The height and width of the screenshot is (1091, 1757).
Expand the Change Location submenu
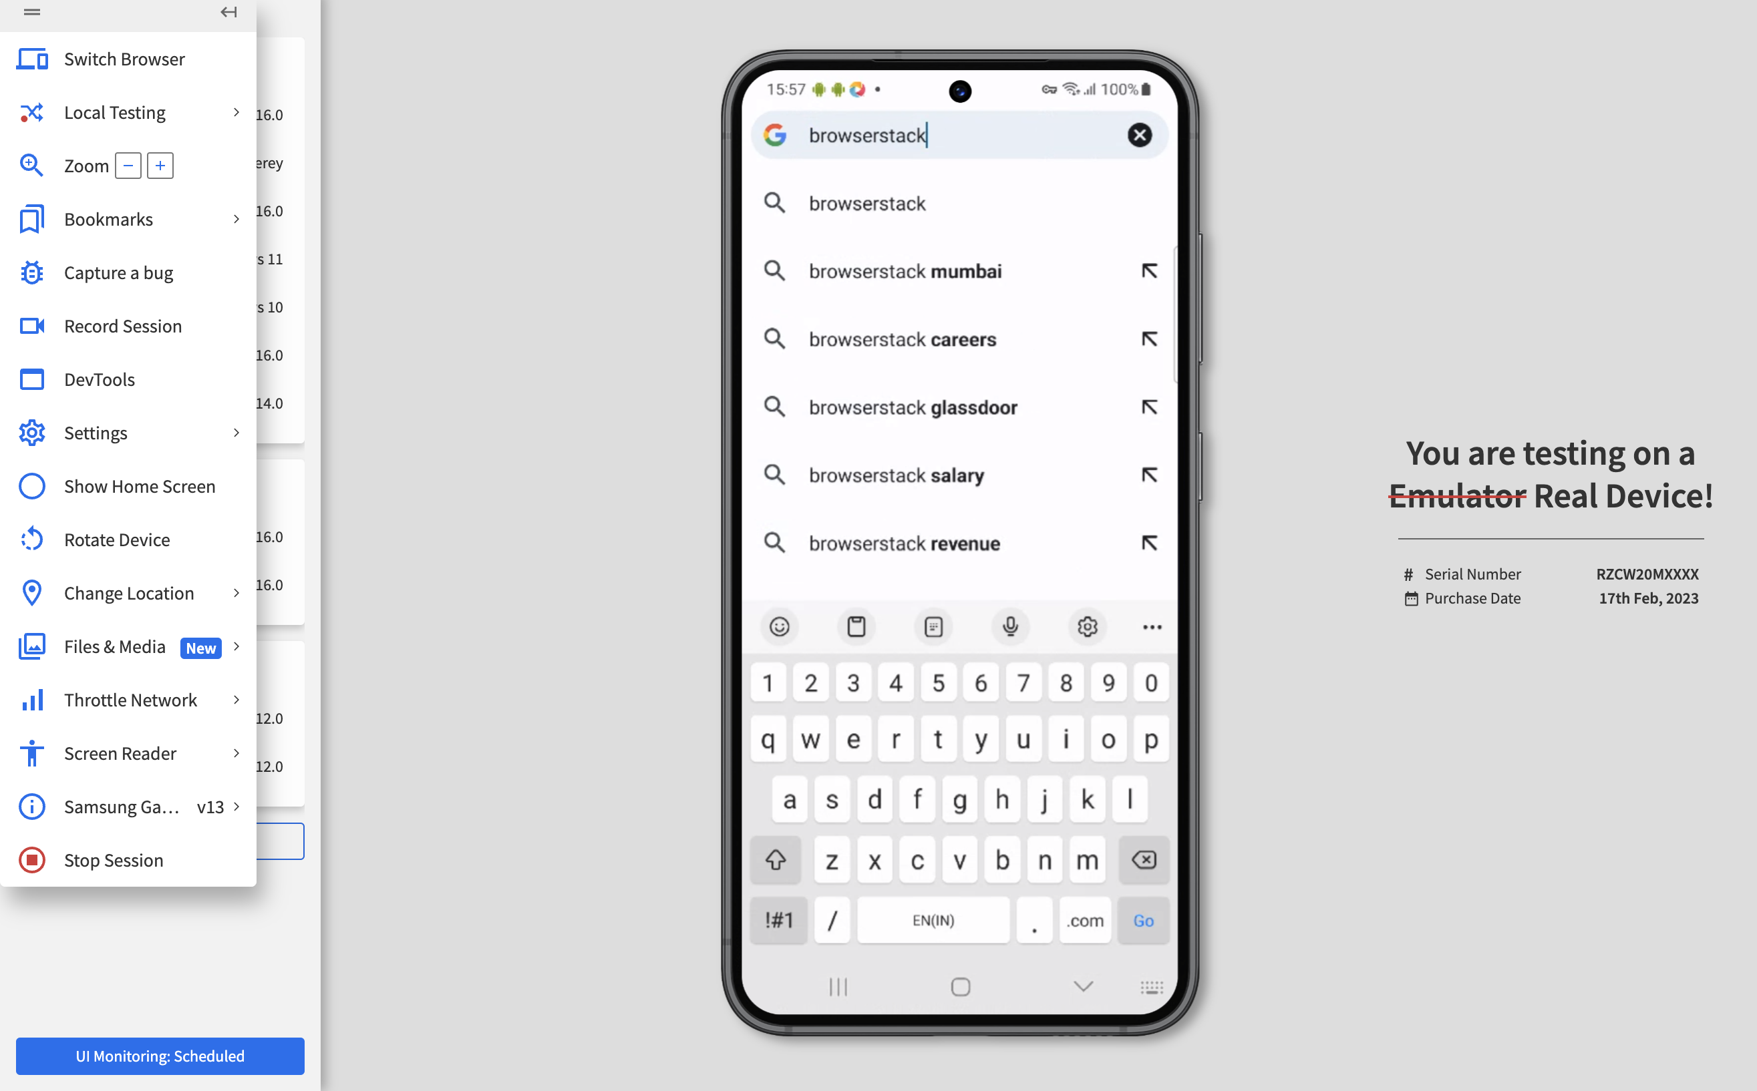(x=236, y=592)
